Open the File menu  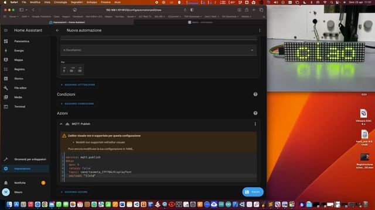[24, 2]
